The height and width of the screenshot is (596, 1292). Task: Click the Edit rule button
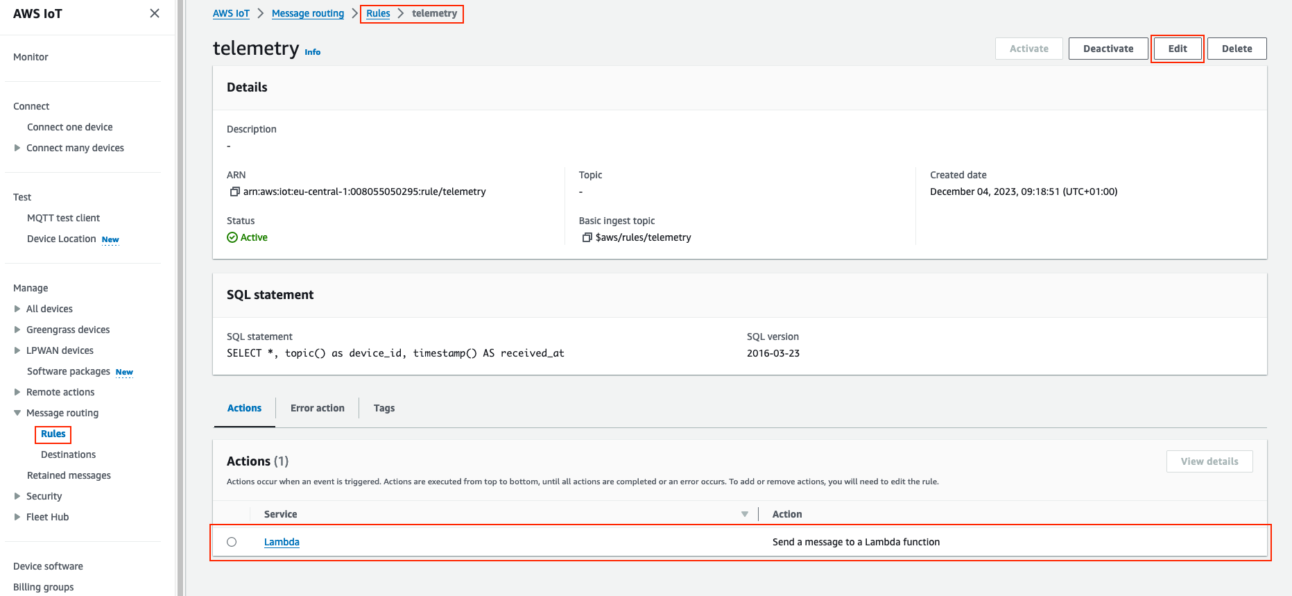click(1178, 49)
